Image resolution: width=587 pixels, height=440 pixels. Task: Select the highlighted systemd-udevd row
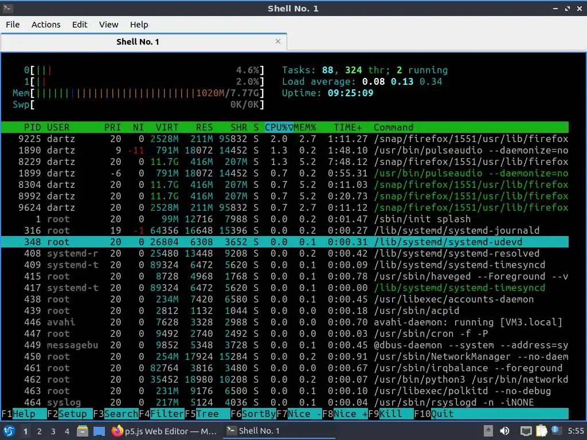pos(285,242)
